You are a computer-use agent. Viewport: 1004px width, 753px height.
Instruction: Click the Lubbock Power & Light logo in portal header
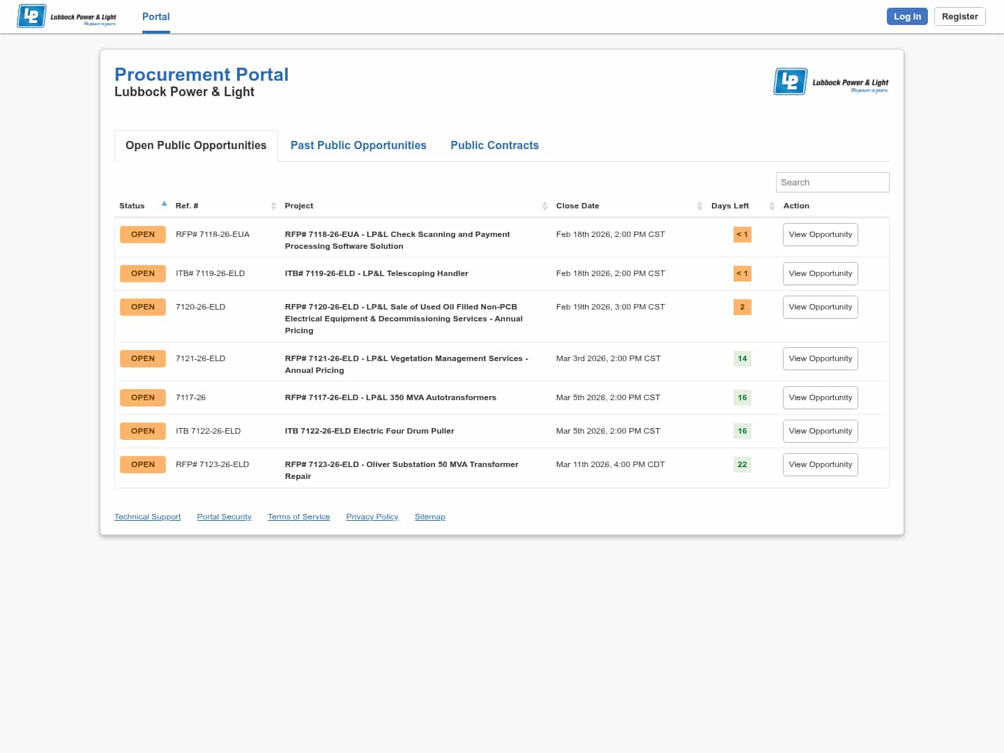[x=831, y=82]
